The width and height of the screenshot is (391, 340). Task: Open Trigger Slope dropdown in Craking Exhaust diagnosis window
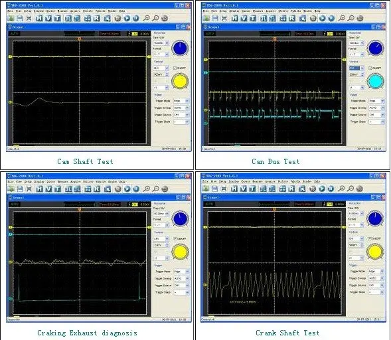[x=181, y=292]
